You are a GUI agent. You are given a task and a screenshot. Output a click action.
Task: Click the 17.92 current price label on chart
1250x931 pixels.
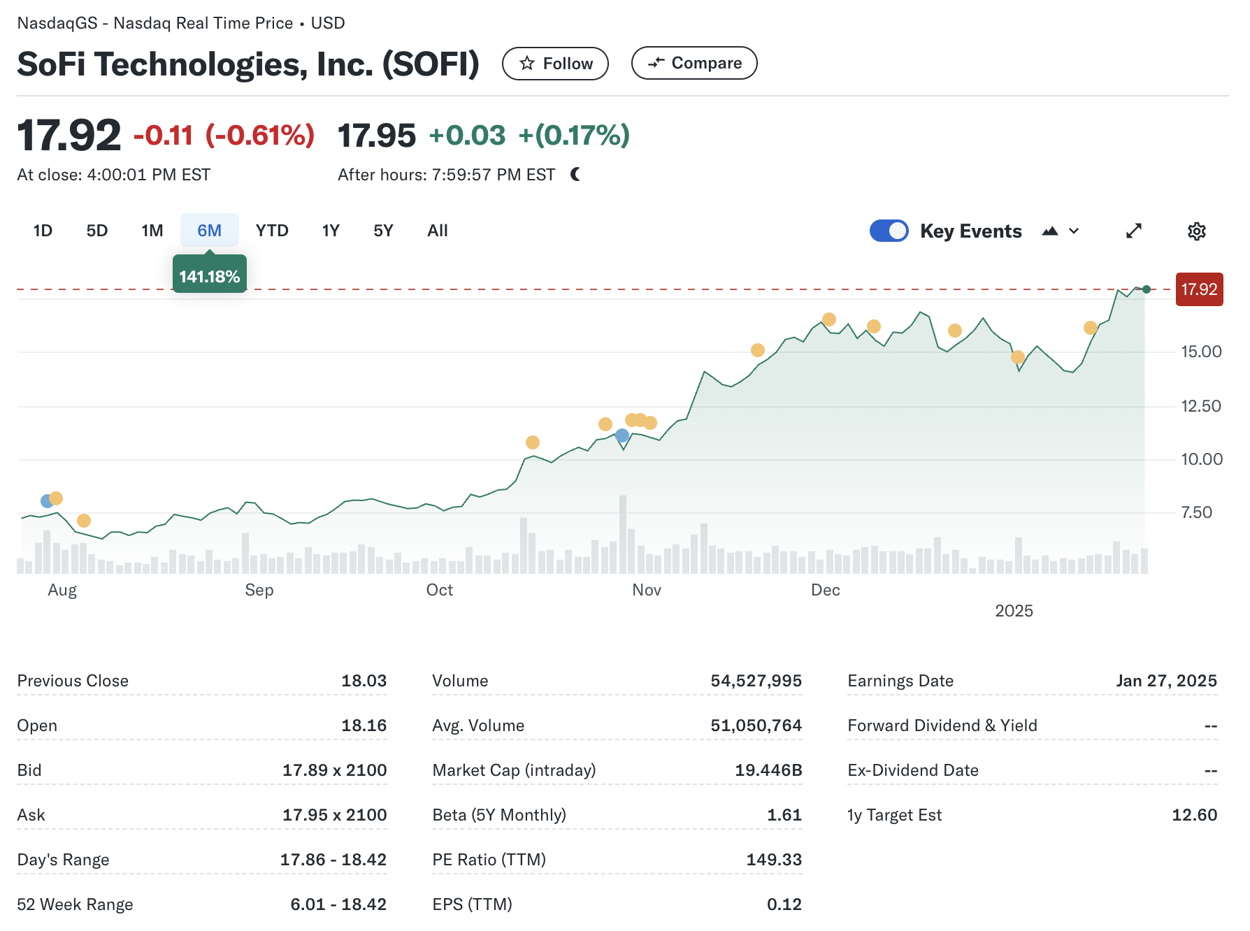[1200, 289]
